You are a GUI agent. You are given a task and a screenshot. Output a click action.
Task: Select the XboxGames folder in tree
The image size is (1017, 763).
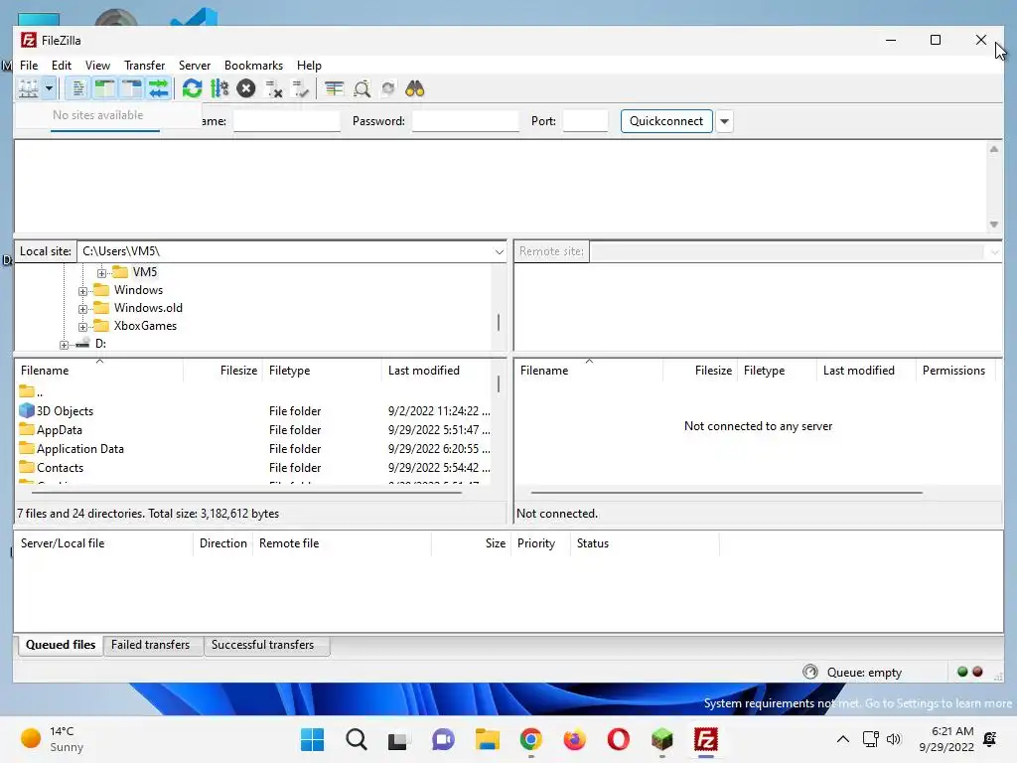[145, 326]
